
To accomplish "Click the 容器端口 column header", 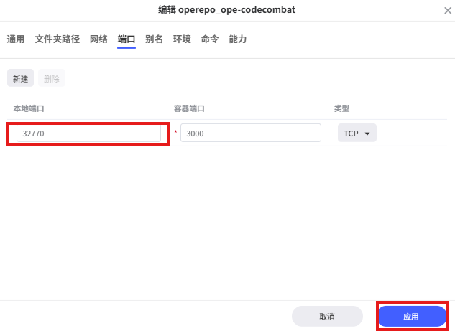I will point(189,108).
